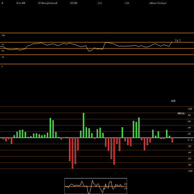Click the ') OA' header text

click(127, 3)
